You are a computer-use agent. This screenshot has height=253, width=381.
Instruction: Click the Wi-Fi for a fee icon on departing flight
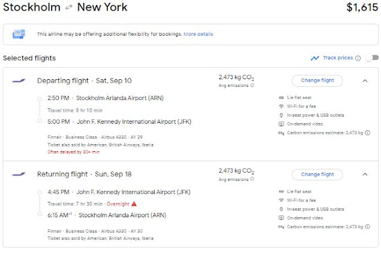[281, 106]
